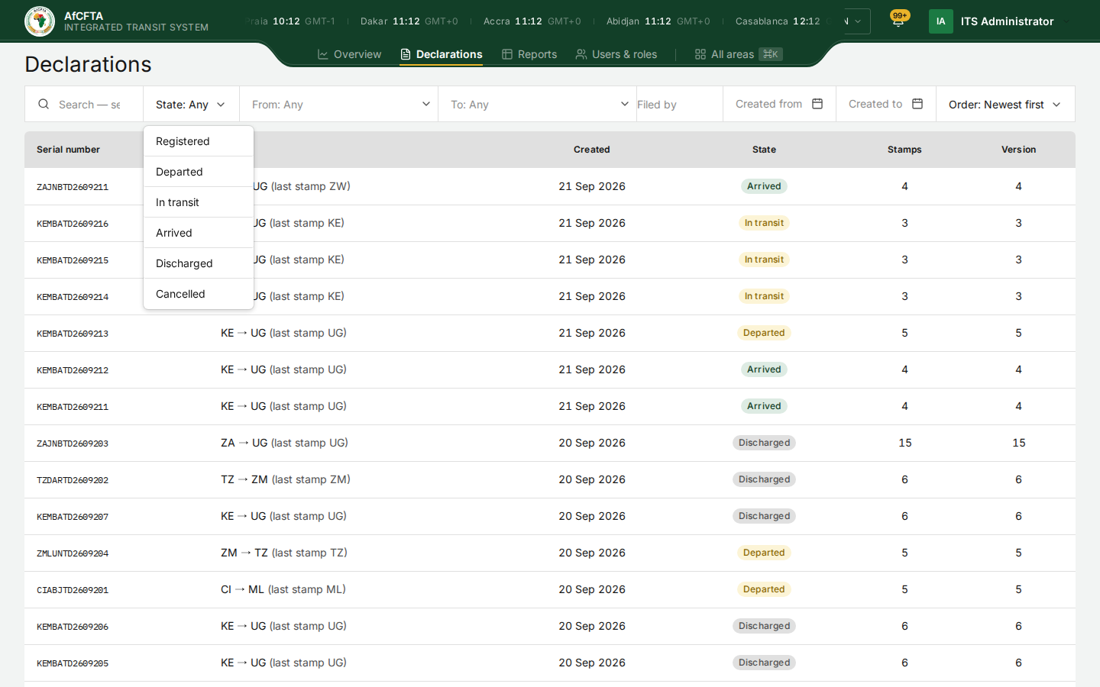
Task: Open Order: Newest first dropdown
Action: pyautogui.click(x=1005, y=105)
